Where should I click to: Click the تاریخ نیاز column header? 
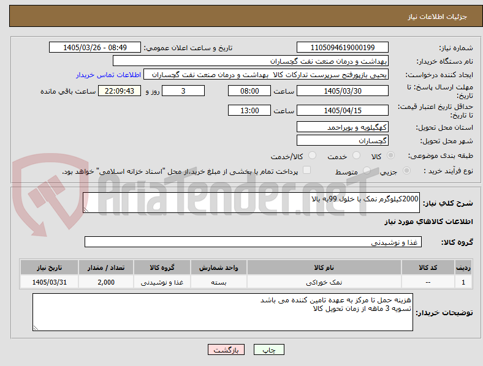click(x=49, y=267)
